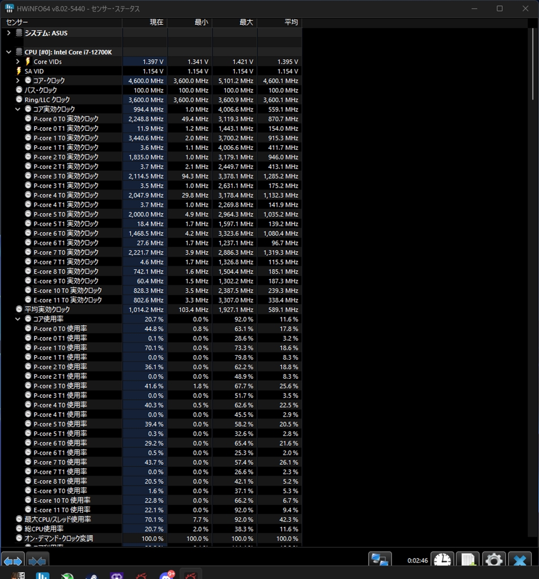Screen dimensions: 539x579
Task: Click the 最小 column header
Action: pyautogui.click(x=190, y=22)
